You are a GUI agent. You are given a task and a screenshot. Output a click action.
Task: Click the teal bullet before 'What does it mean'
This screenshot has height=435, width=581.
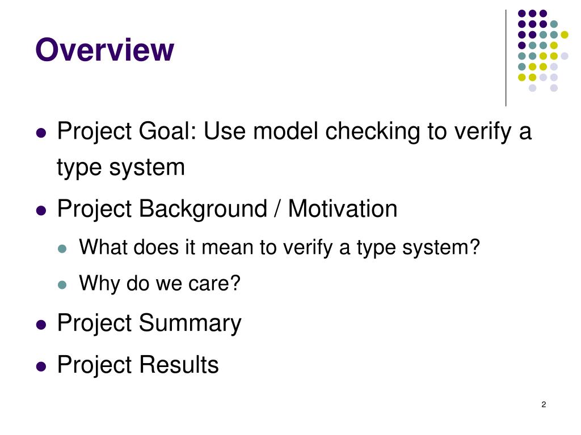pos(62,249)
